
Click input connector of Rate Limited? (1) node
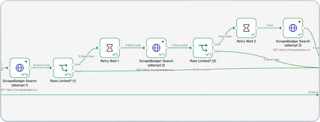coord(53,68)
